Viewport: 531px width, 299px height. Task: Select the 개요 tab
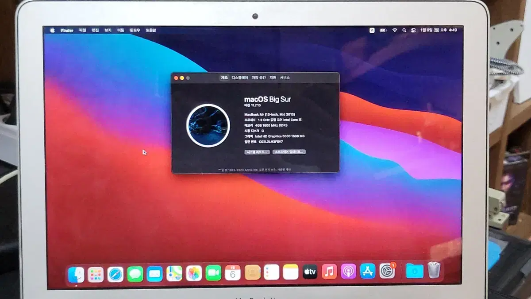224,78
